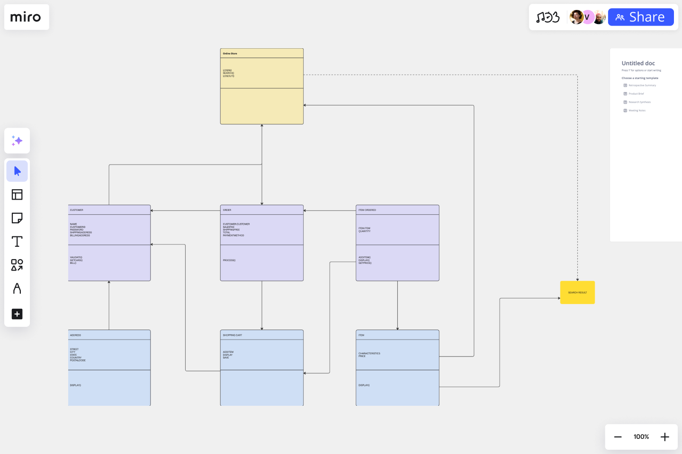Select the Text tool
The image size is (682, 454).
tap(17, 241)
